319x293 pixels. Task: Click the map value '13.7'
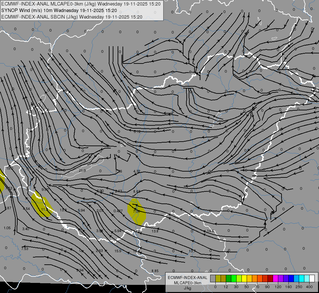tap(192, 251)
